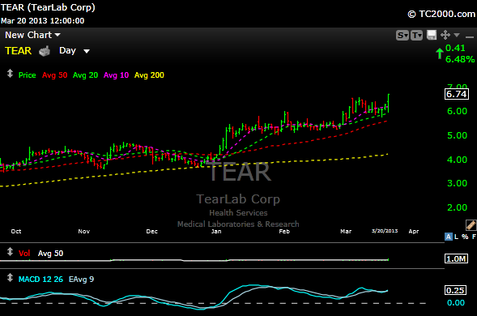
Task: Click the Jan label on time axis
Action: click(216, 232)
